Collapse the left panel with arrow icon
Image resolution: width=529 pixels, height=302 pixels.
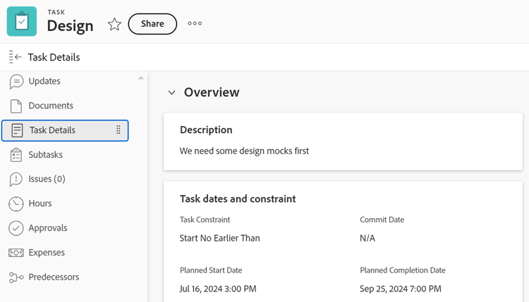click(x=16, y=57)
